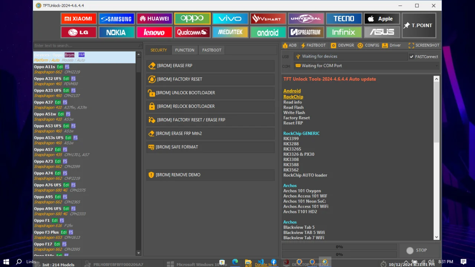Viewport: 475px width, 267px height.
Task: Click [BROM] UNLOCK BOOTLOADER
Action: point(210,93)
